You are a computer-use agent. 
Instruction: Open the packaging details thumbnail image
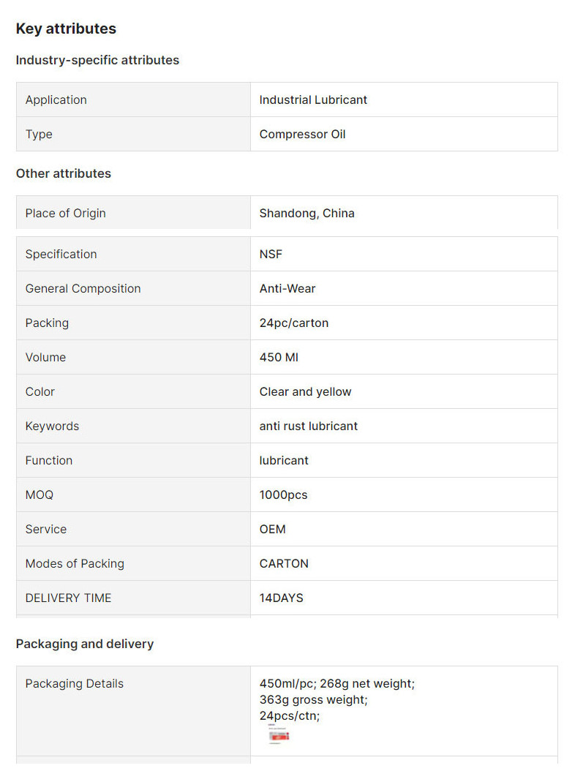click(279, 734)
